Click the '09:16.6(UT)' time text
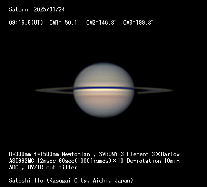The height and width of the screenshot is (187, 207). click(26, 23)
